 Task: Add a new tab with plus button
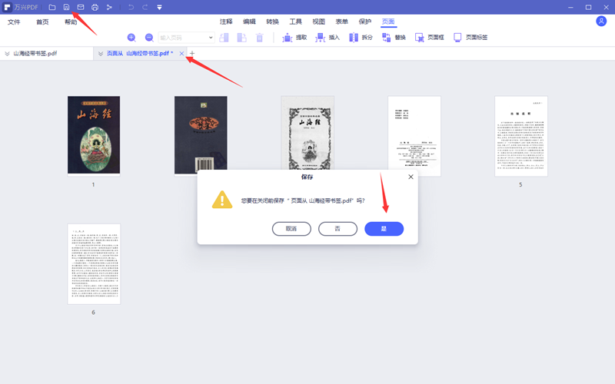193,54
